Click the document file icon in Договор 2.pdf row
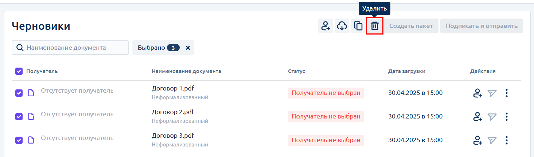The height and width of the screenshot is (157, 534). 31,117
